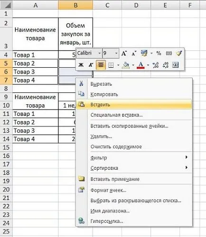The width and height of the screenshot is (206, 237).
Task: Select row 15 header
Action: (x=6, y=147)
